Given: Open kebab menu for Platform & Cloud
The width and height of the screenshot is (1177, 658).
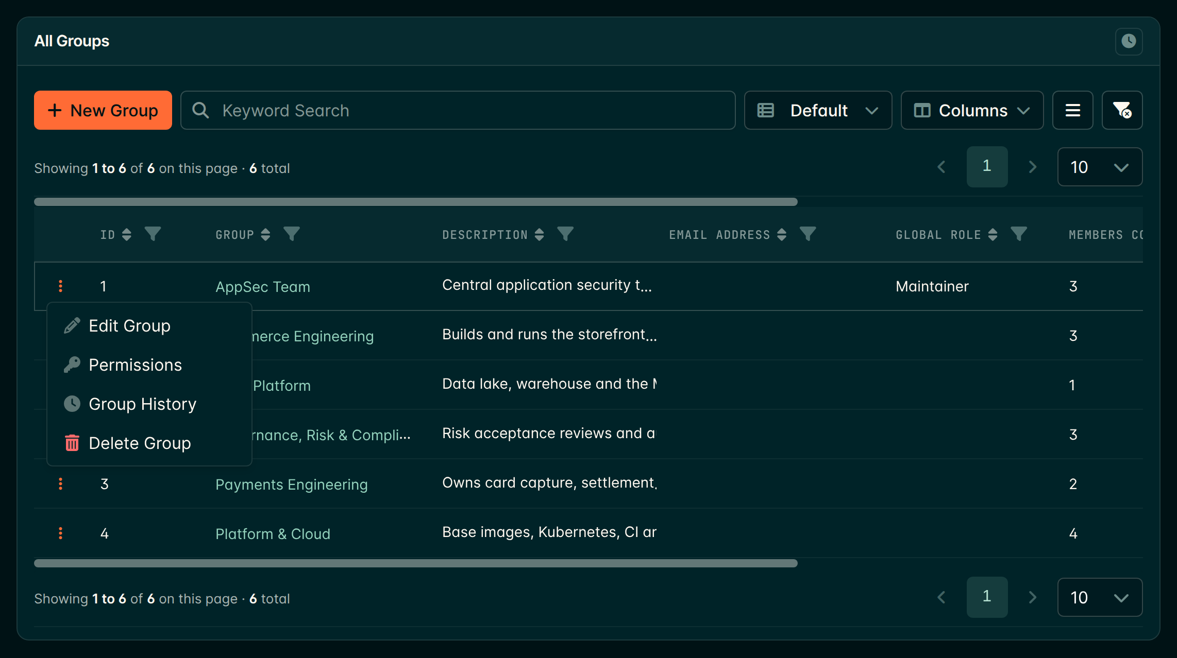Looking at the screenshot, I should pyautogui.click(x=61, y=533).
